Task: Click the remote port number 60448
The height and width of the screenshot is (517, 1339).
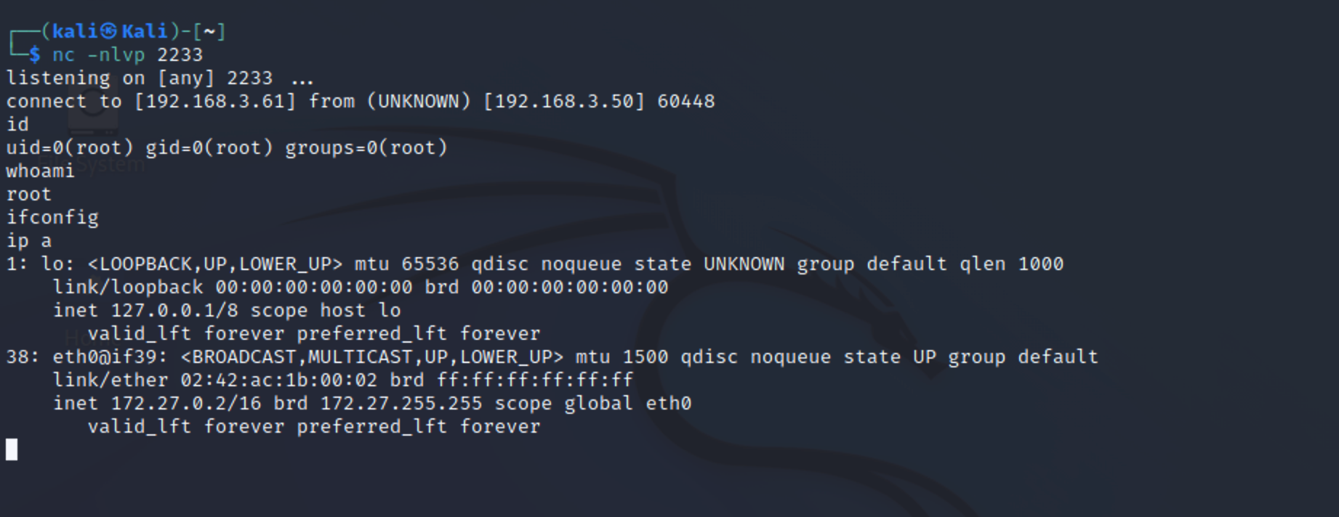Action: [686, 102]
